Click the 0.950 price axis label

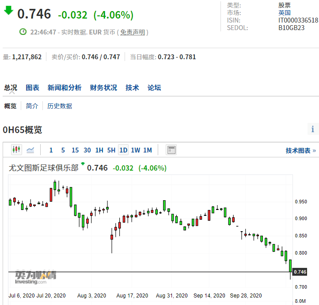point(301,202)
